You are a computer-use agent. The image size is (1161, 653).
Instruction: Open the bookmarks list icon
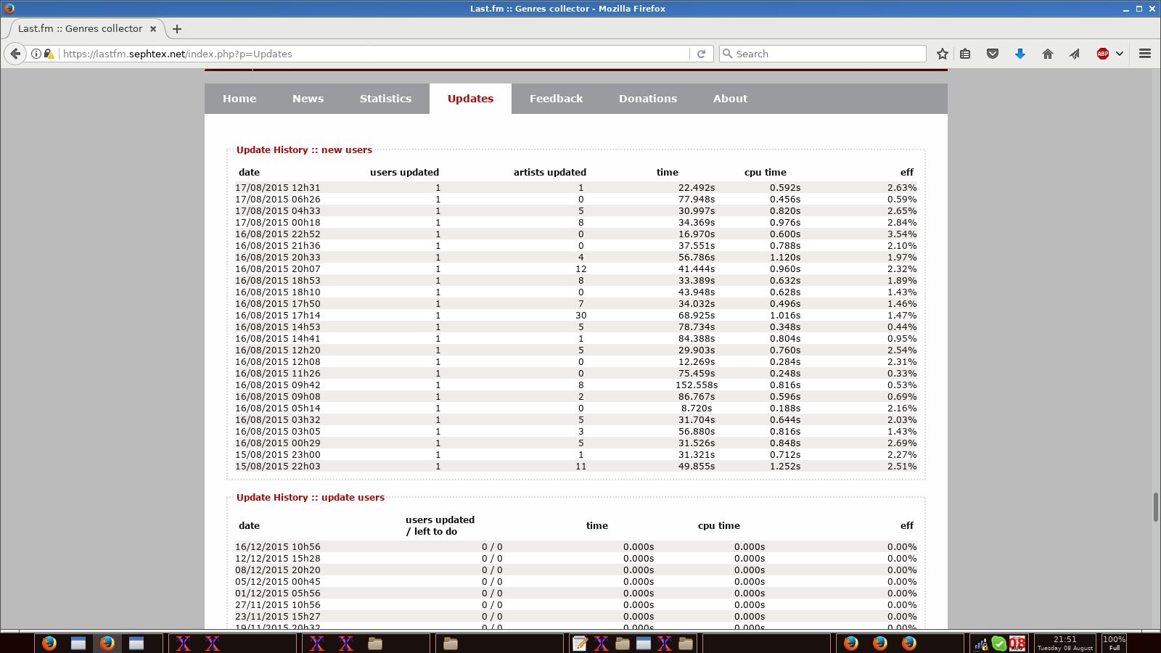[x=965, y=54]
